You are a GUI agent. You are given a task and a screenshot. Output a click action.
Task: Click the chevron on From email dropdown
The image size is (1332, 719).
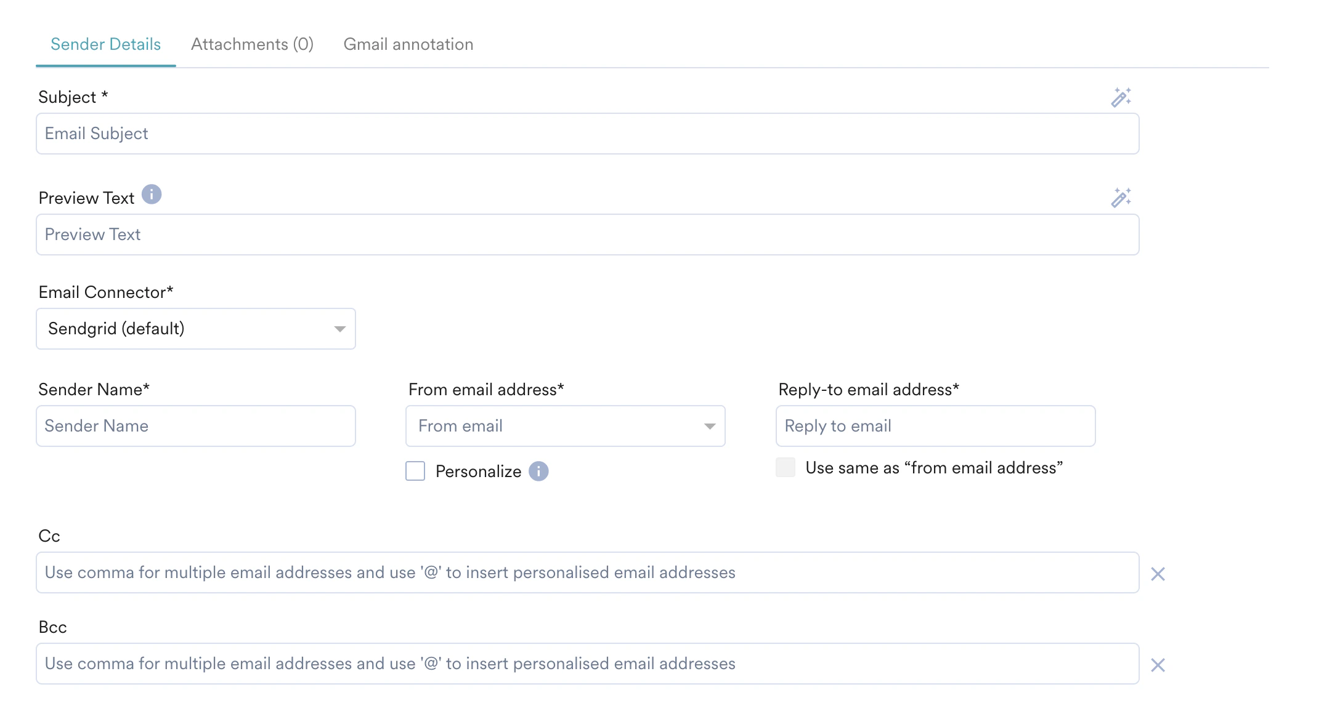(710, 425)
